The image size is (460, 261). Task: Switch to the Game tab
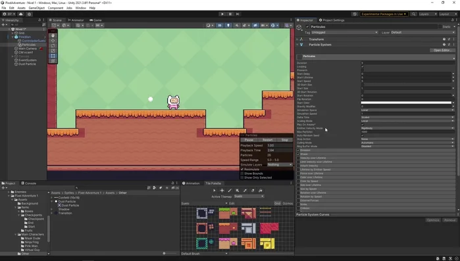pos(95,20)
